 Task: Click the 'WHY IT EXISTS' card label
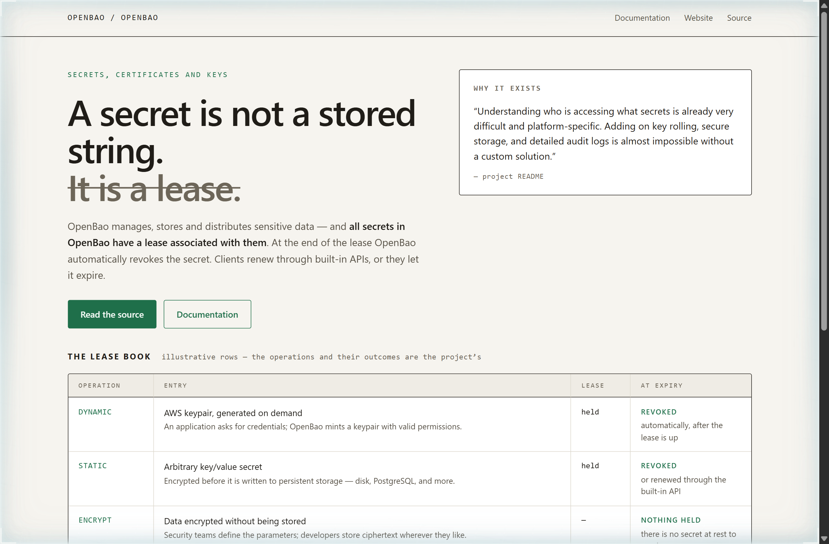tap(507, 88)
